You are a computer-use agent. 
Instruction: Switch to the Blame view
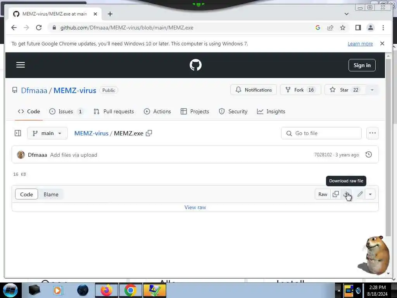pyautogui.click(x=51, y=194)
